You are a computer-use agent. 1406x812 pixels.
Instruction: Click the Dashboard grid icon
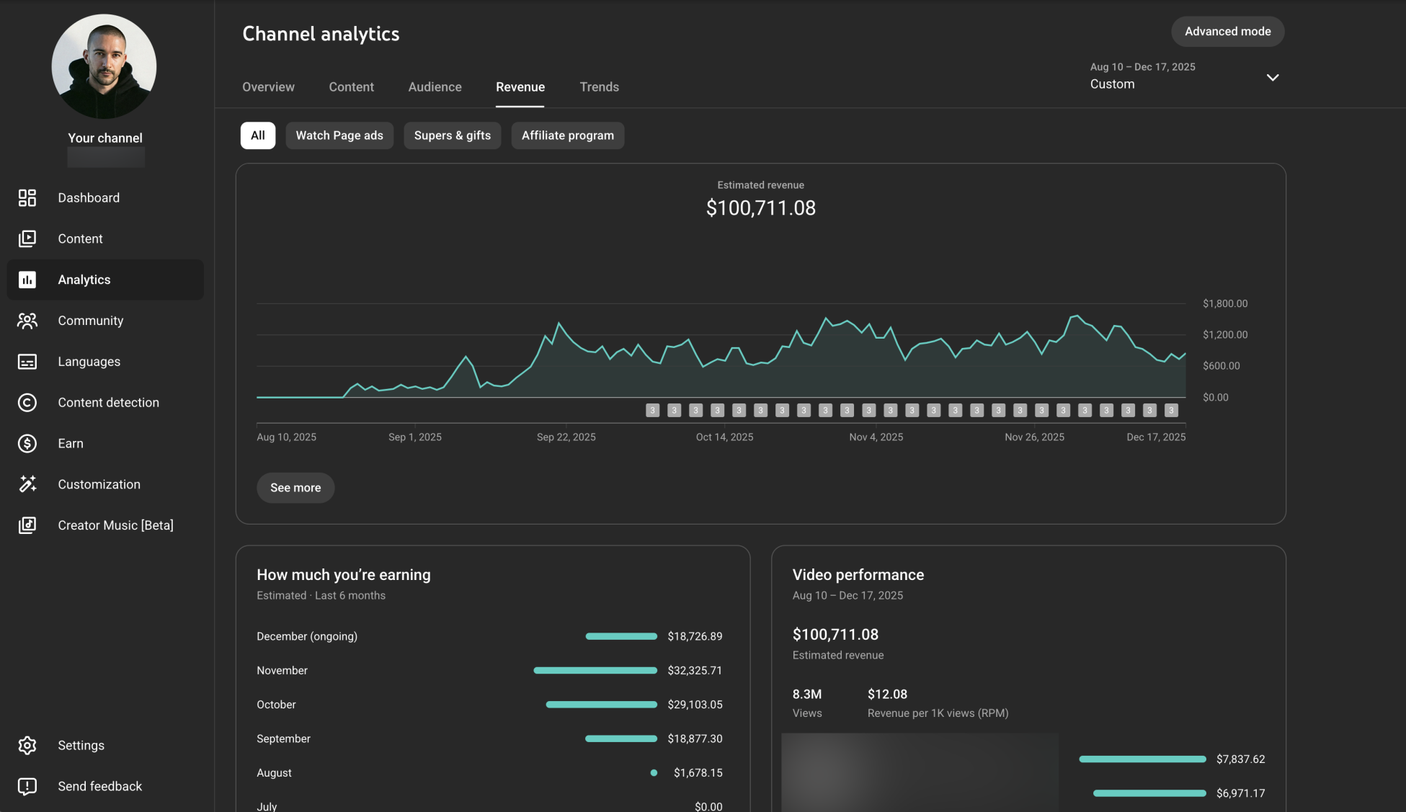[x=27, y=197]
